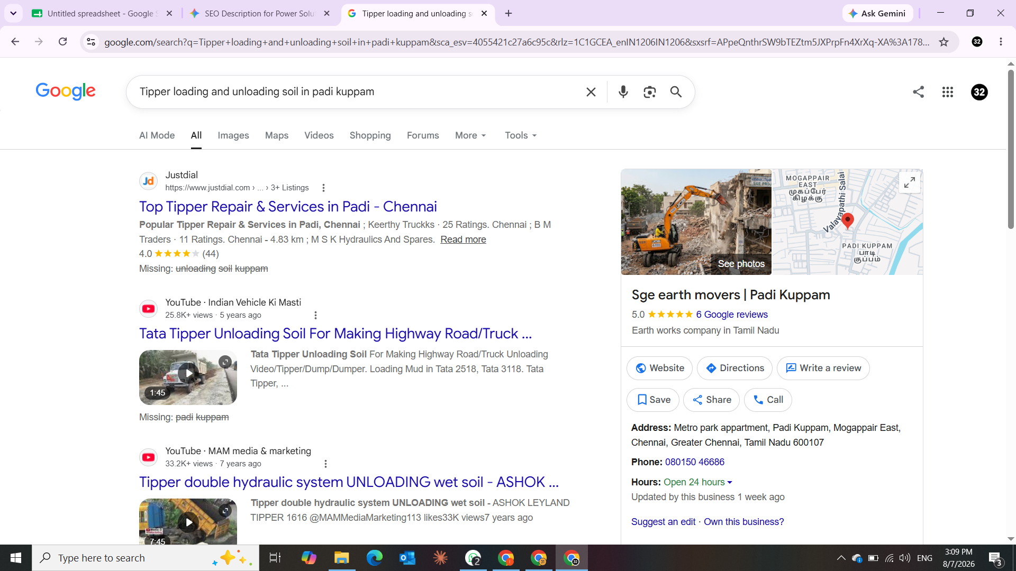Open the 6 Google reviews link

(732, 315)
